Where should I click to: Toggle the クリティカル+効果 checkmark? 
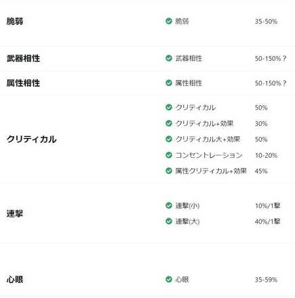point(169,123)
